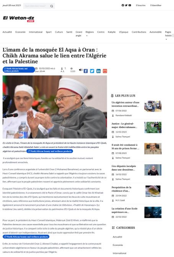
Task: Open 'Un algérien auteur d'une invention' article
Action: click(125, 104)
